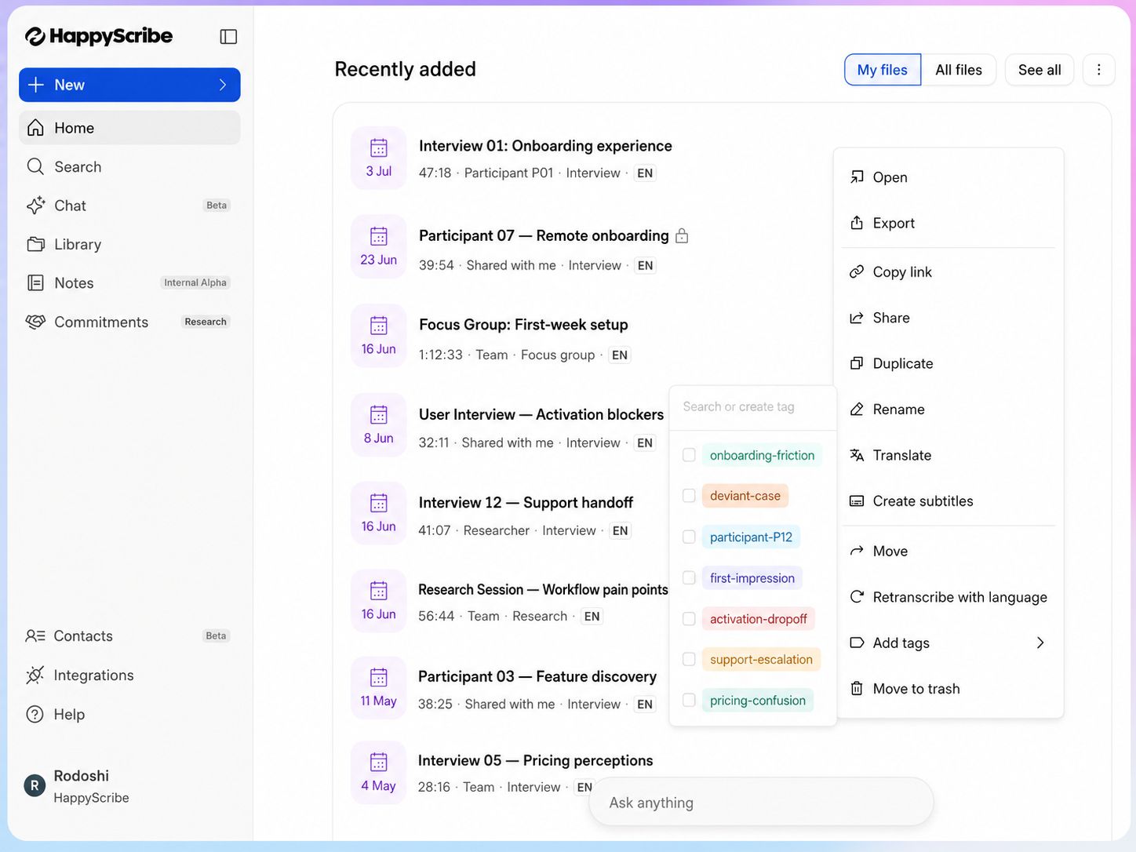The image size is (1136, 852).
Task: Check the support-escalation tag checkbox
Action: (x=689, y=659)
